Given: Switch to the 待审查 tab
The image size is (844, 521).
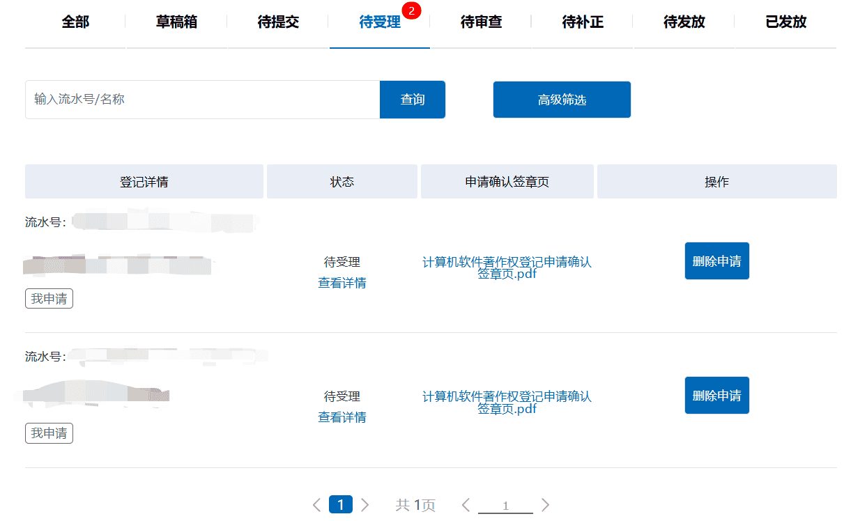Looking at the screenshot, I should pos(481,22).
